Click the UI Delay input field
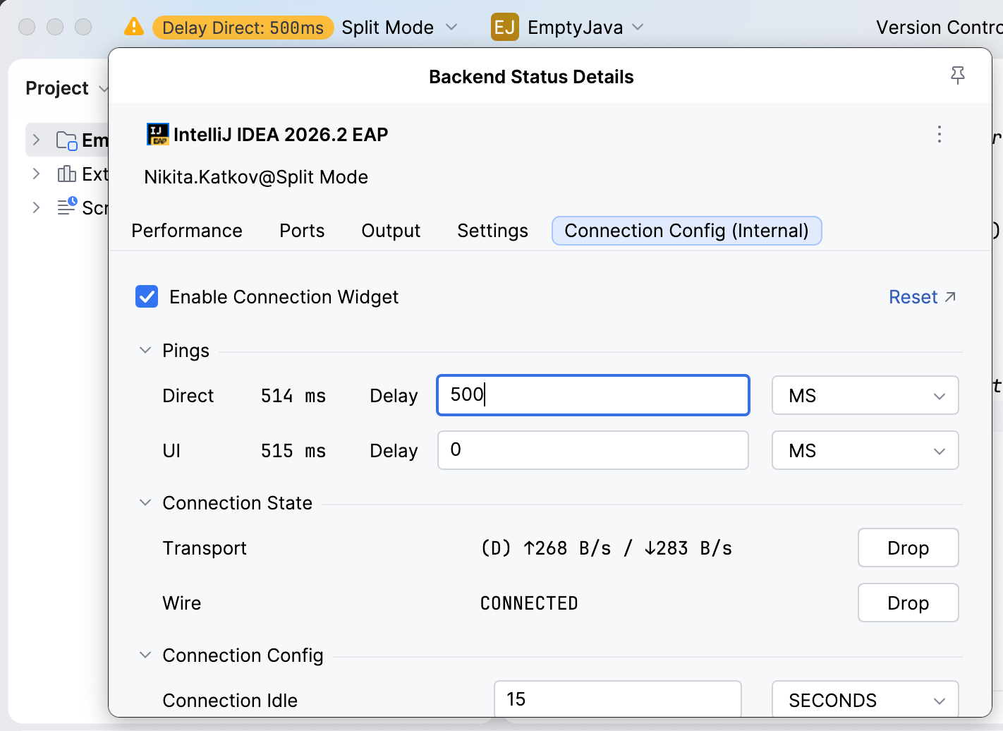 (592, 450)
